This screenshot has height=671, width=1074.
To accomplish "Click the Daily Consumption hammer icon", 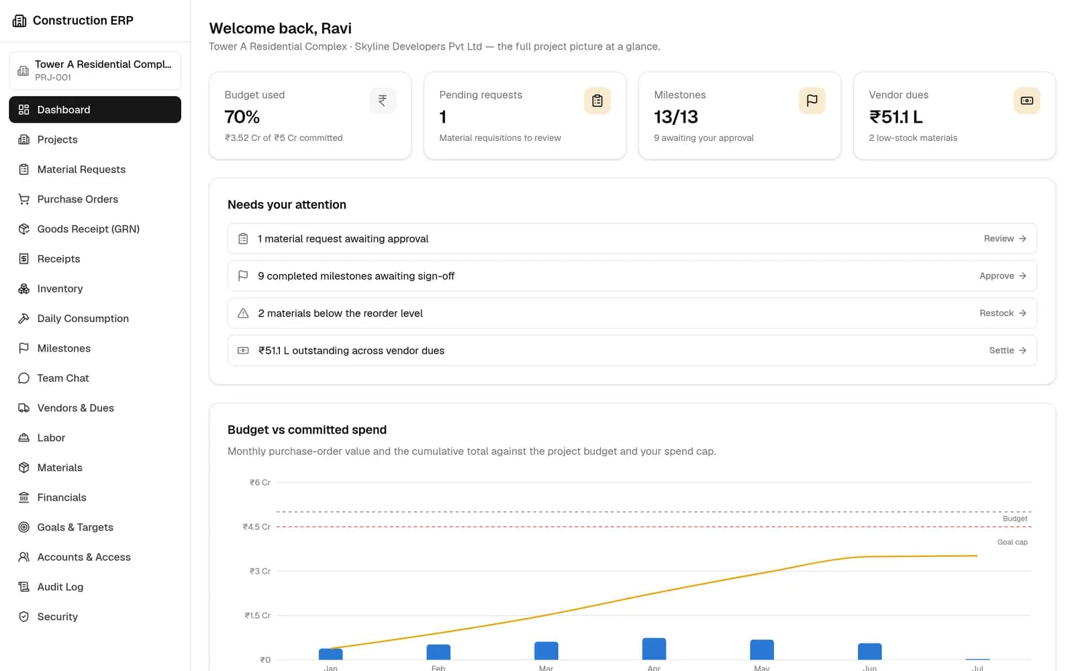I will tap(24, 319).
